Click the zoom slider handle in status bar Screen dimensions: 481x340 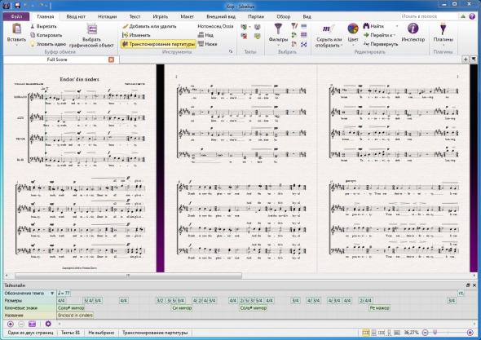435,333
